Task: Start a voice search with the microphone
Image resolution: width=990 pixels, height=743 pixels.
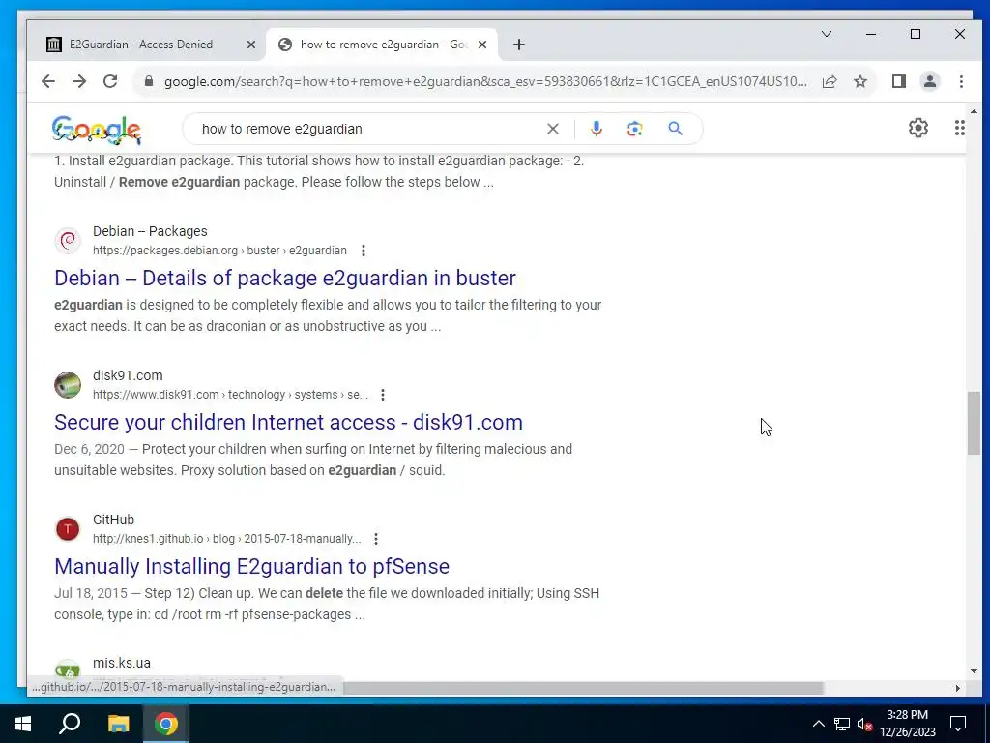Action: (x=596, y=129)
